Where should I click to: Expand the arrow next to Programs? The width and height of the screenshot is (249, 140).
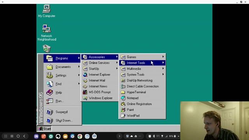point(79,58)
